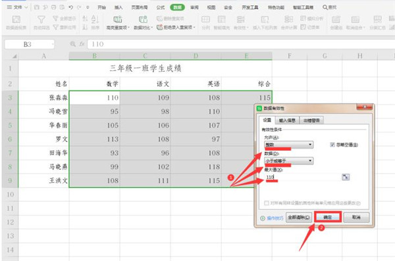Open the 出错警告 tab in the dialog

tap(311, 120)
